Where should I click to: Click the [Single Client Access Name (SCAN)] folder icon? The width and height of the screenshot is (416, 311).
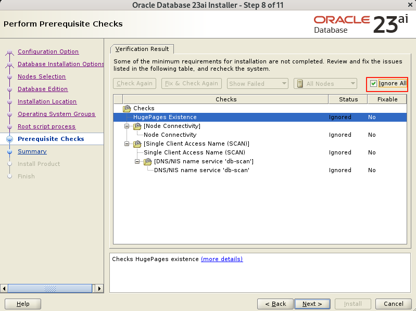tap(137, 144)
